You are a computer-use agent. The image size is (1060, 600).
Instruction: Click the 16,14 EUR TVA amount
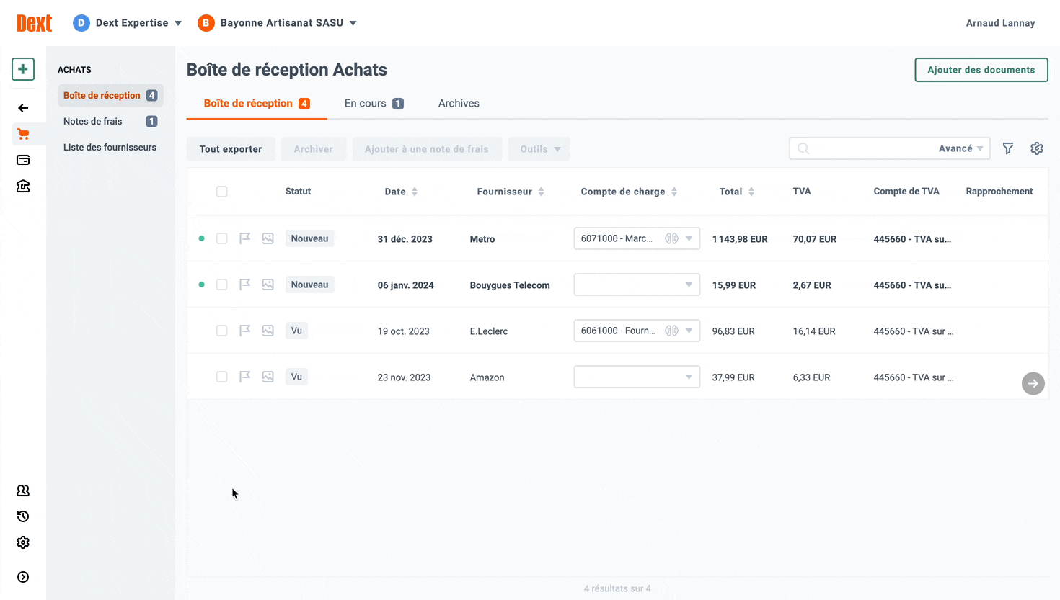click(x=814, y=331)
